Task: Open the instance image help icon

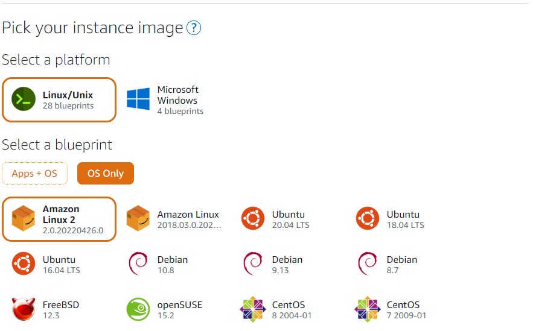Action: [x=194, y=28]
